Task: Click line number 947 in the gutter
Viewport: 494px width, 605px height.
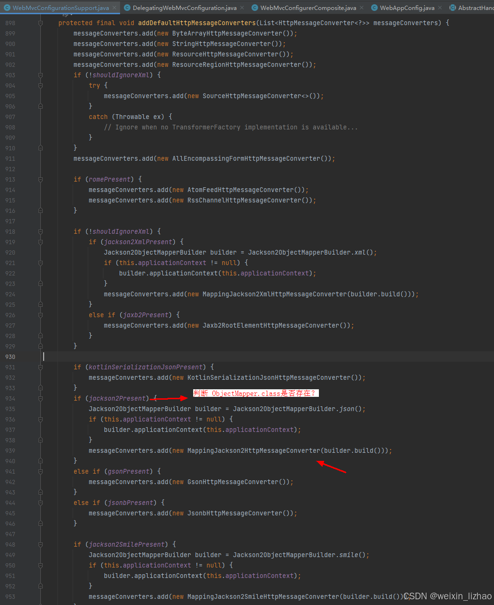Action: [x=10, y=534]
